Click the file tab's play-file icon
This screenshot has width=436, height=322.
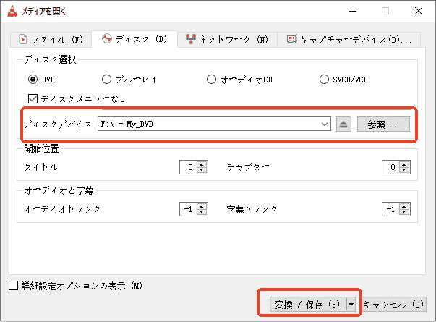(23, 39)
